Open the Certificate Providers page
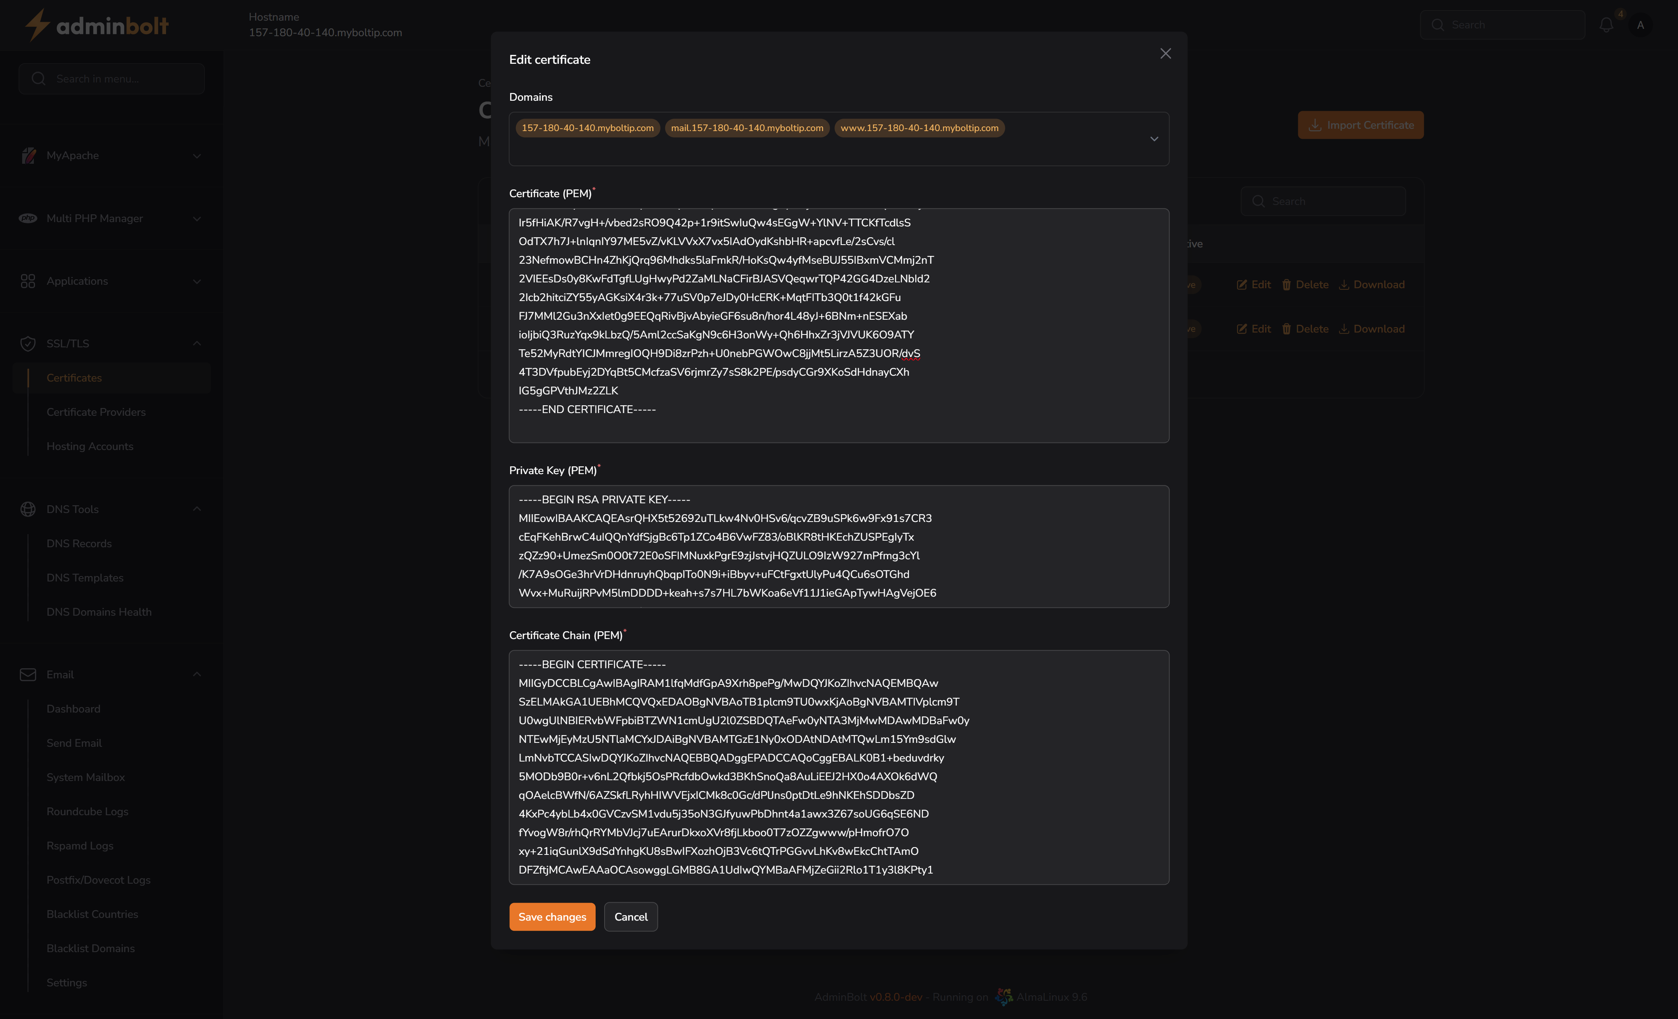The width and height of the screenshot is (1678, 1019). [96, 412]
